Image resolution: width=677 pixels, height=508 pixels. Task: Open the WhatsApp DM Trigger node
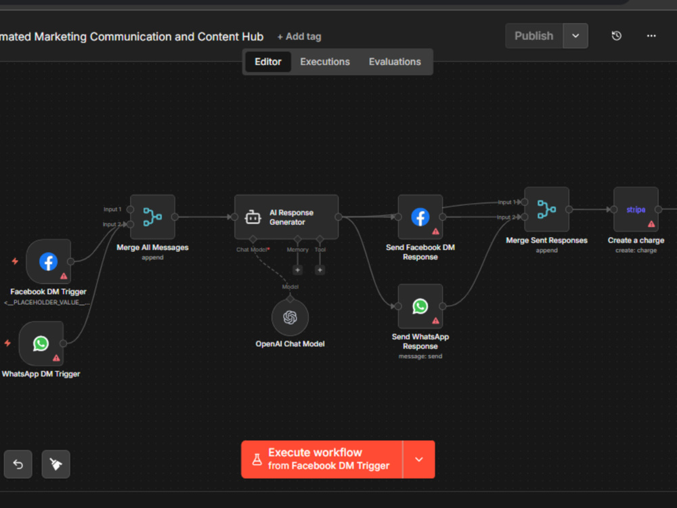click(x=41, y=344)
